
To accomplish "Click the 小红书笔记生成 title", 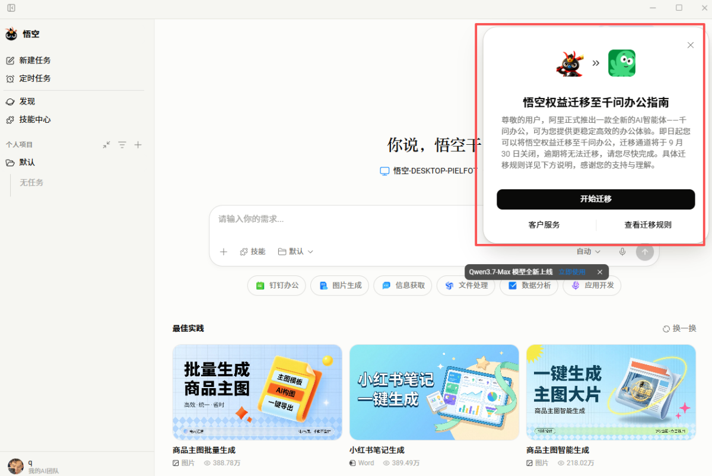I will pyautogui.click(x=377, y=450).
